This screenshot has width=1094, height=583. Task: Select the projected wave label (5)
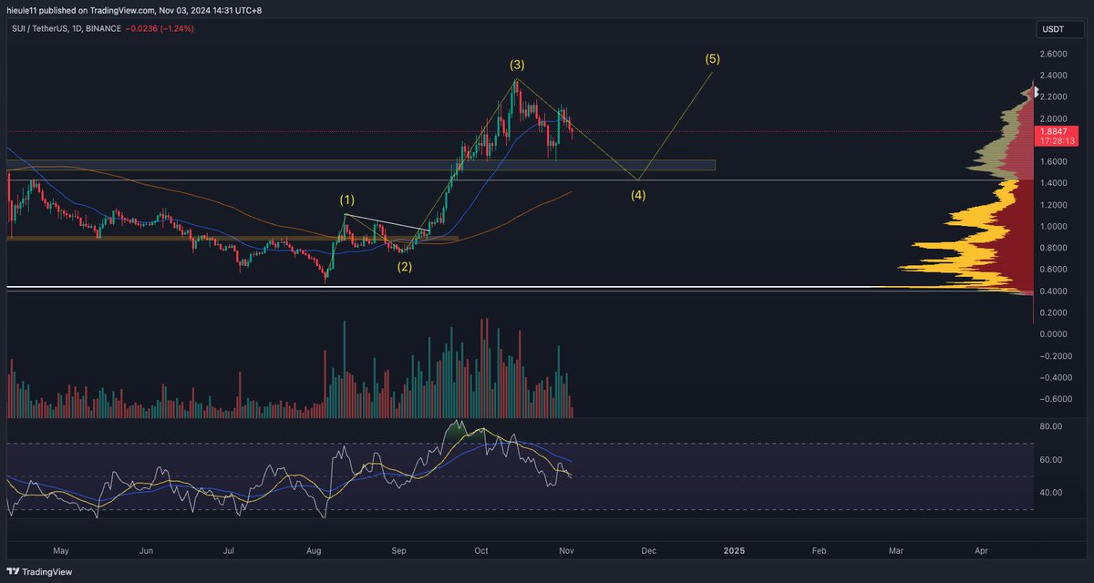(712, 58)
